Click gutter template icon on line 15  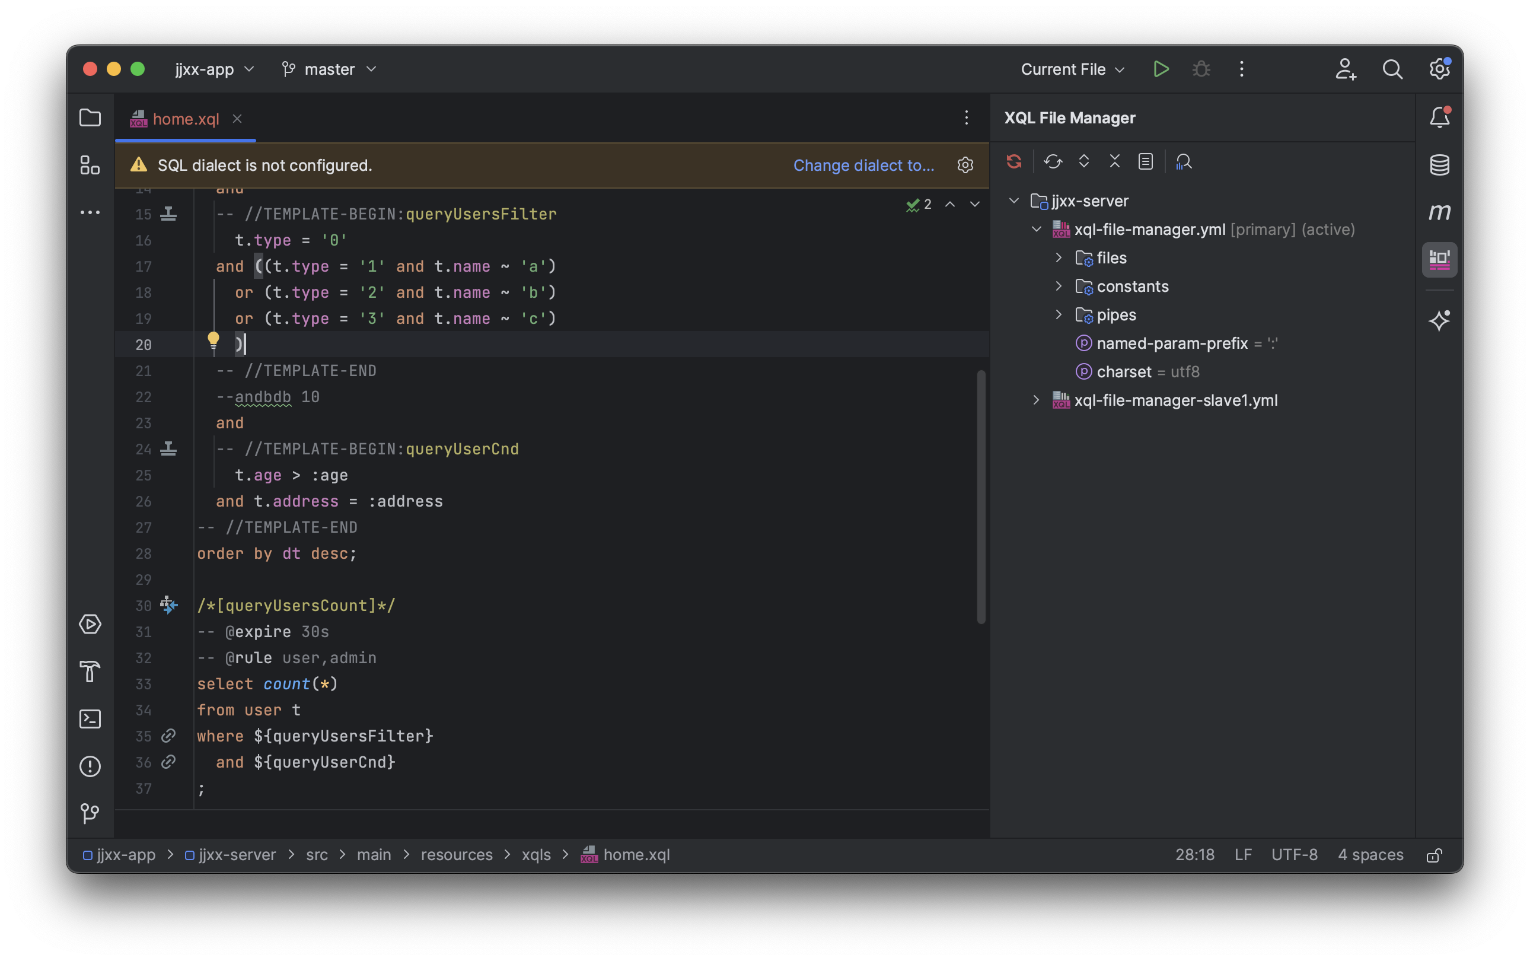tap(168, 214)
